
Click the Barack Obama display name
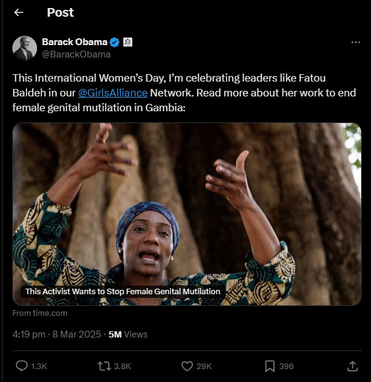click(x=74, y=42)
